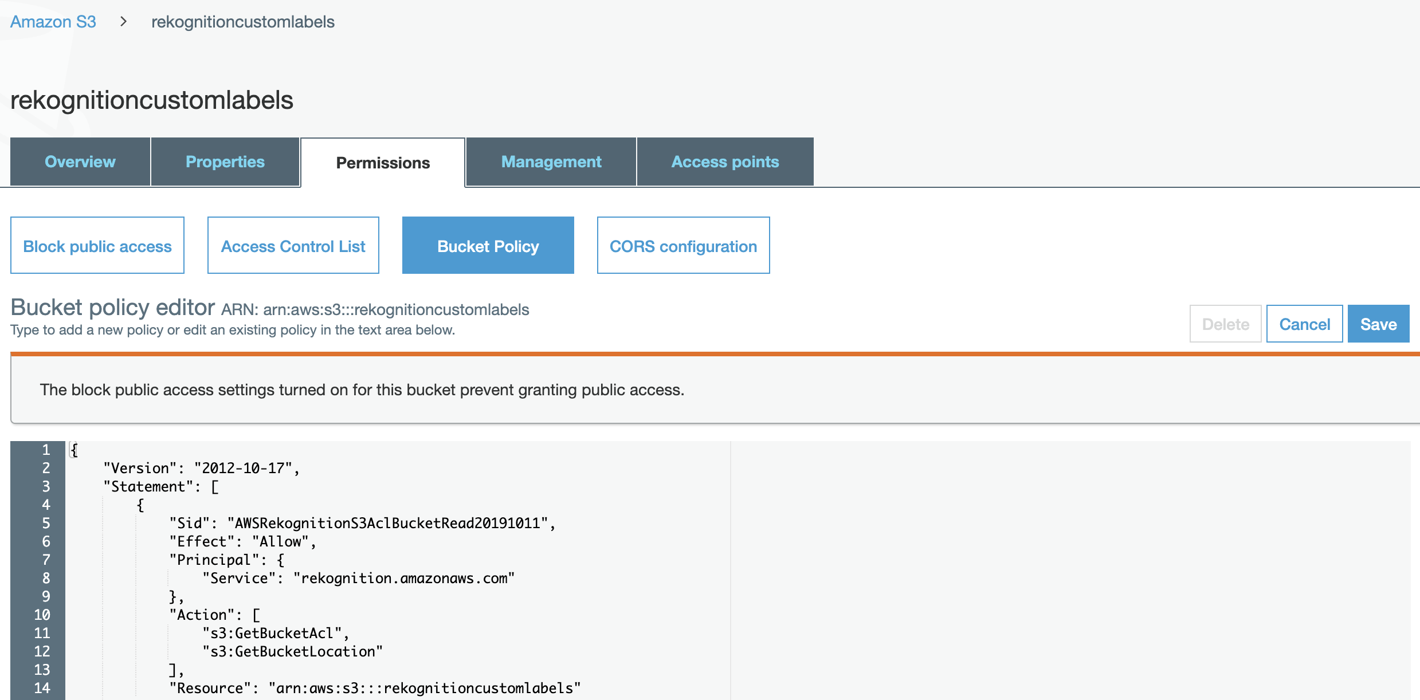Place cursor on the Sid line
The height and width of the screenshot is (700, 1420).
[361, 523]
